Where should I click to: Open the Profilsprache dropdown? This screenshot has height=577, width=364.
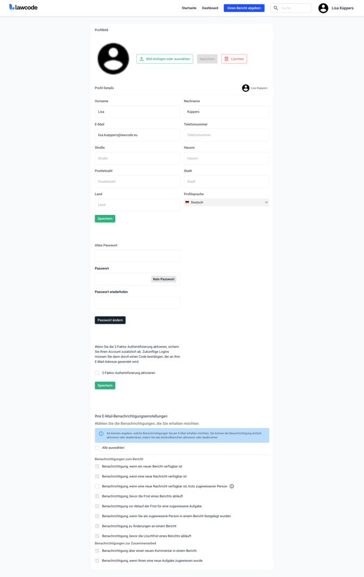226,202
